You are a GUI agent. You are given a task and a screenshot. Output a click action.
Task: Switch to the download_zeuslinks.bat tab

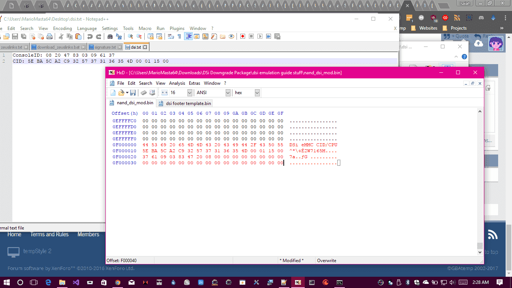click(58, 47)
